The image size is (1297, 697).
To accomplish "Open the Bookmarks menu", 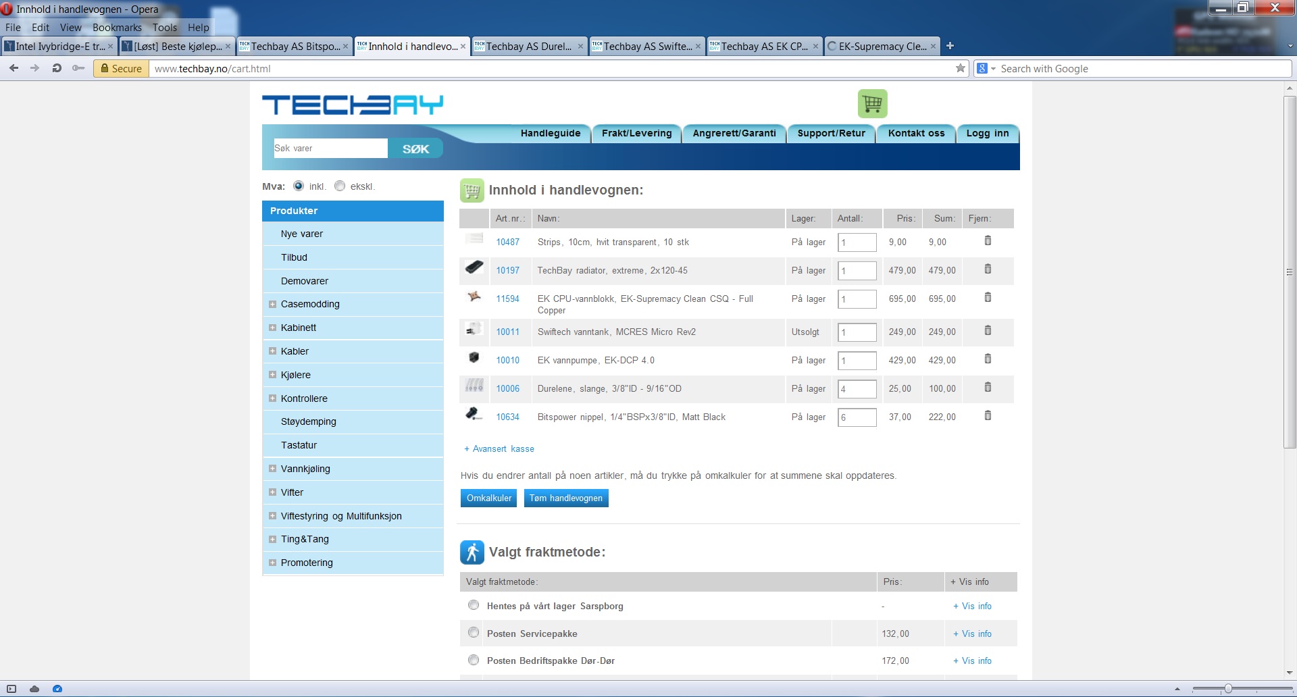I will pyautogui.click(x=117, y=28).
